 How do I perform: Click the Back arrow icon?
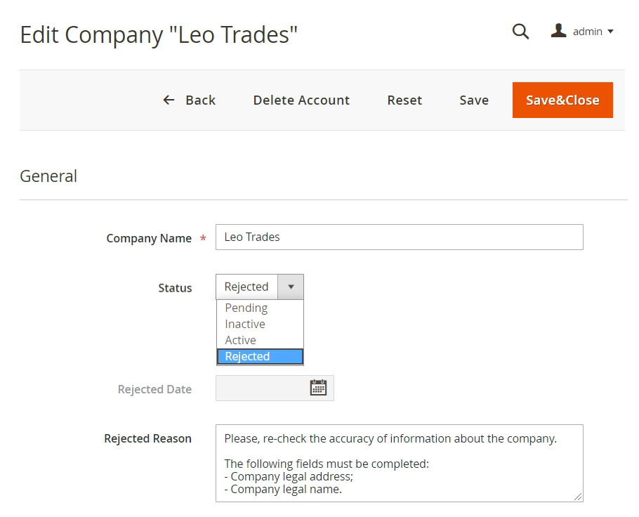[x=169, y=100]
